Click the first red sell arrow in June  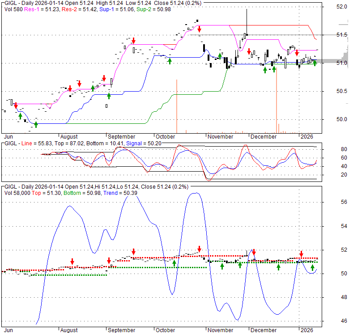(16, 105)
